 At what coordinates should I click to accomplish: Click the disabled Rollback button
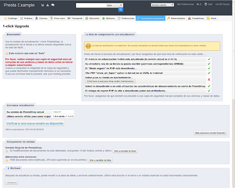tap(12, 182)
